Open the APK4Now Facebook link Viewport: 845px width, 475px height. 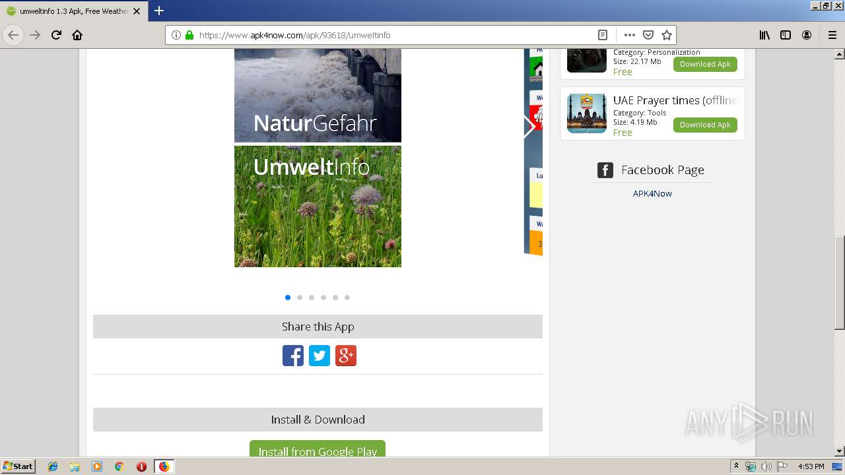click(x=652, y=193)
